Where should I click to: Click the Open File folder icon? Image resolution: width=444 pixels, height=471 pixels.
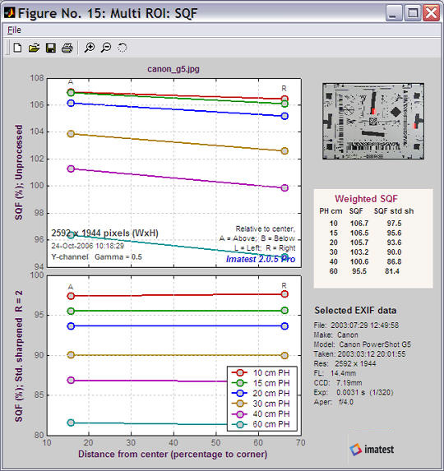point(34,48)
